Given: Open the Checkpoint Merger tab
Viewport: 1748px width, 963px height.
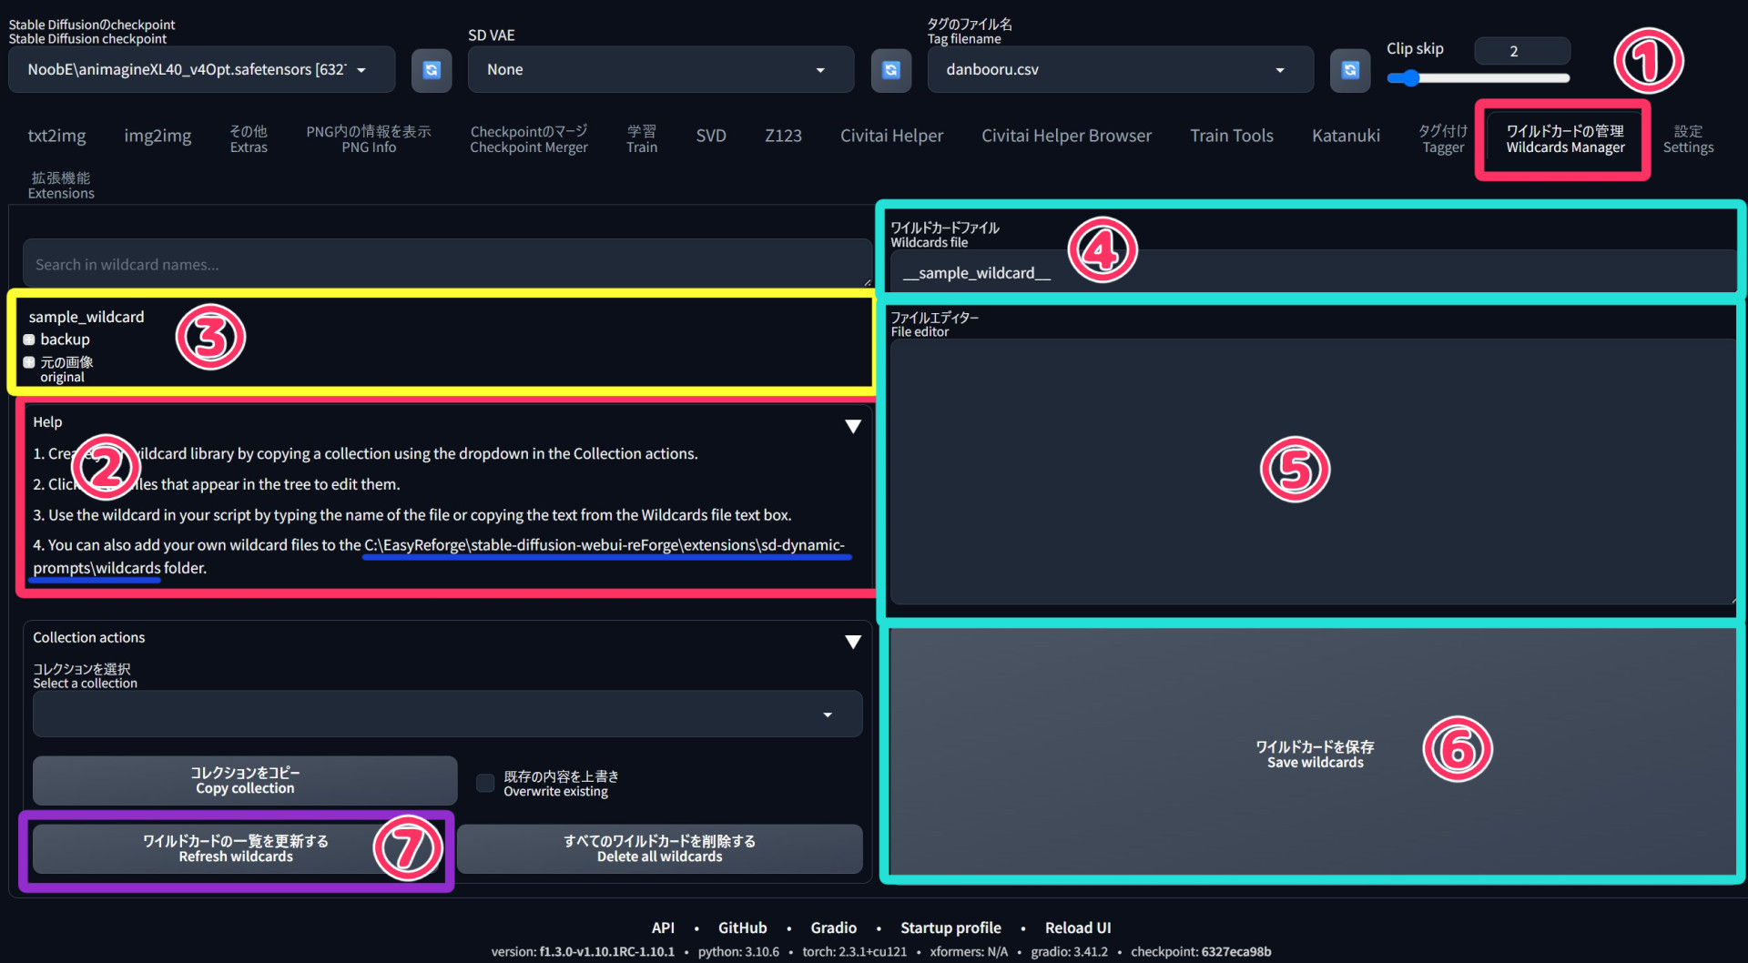Looking at the screenshot, I should pos(529,138).
